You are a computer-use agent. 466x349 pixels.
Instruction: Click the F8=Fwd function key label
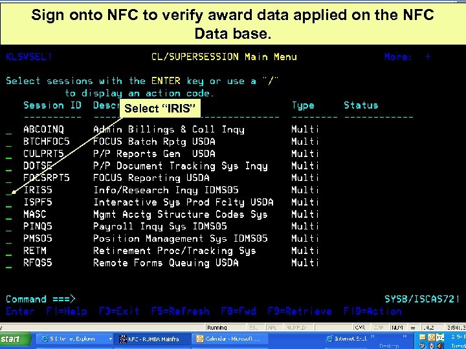pos(239,312)
